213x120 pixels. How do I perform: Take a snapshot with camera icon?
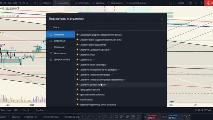(201, 3)
